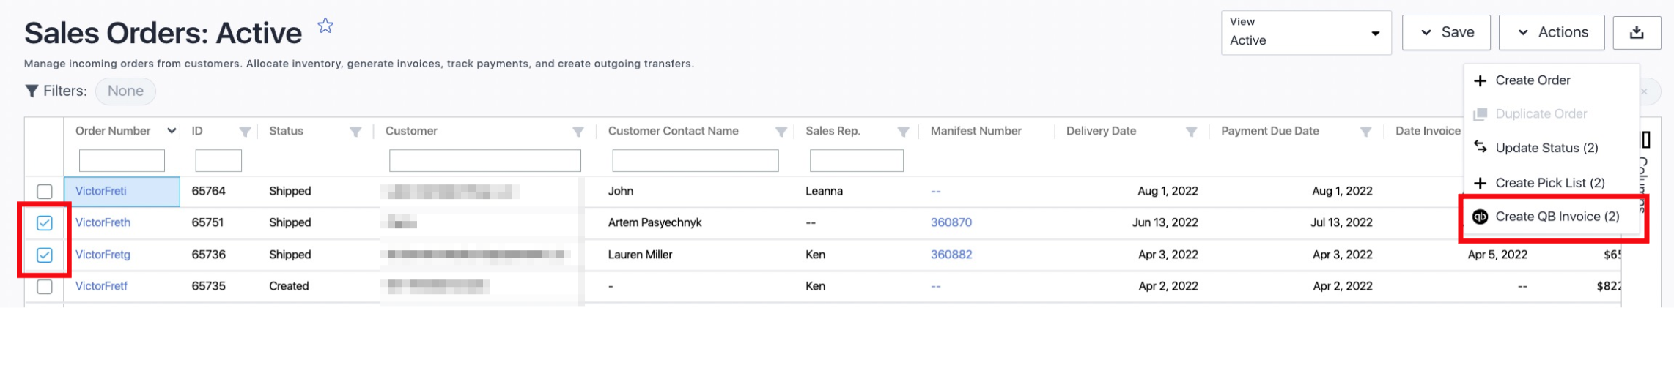The width and height of the screenshot is (1674, 387).
Task: Check the VictorFreti order checkbox
Action: (x=45, y=192)
